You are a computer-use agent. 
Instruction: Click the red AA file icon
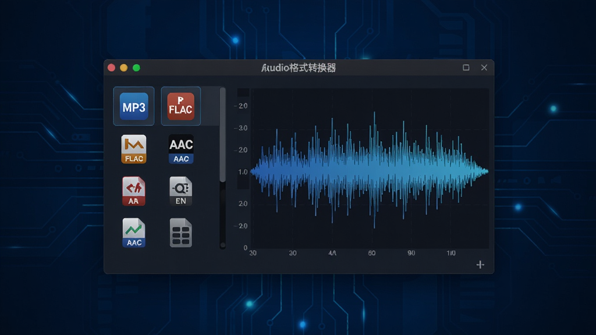[133, 191]
